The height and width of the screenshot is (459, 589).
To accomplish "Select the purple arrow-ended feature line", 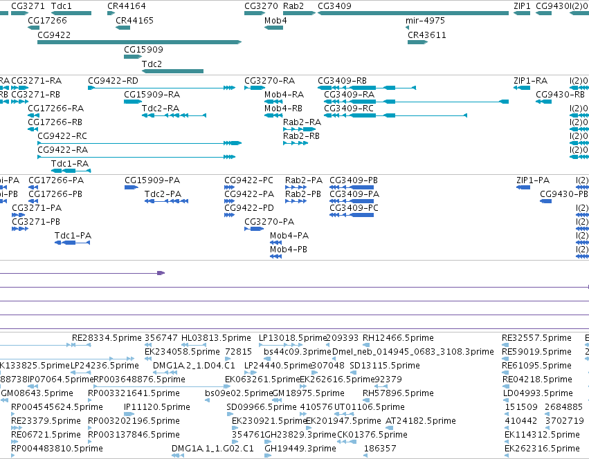I will coord(82,273).
